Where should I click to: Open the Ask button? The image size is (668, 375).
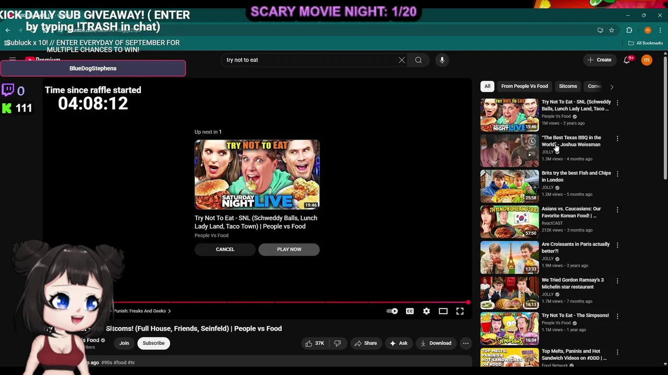tap(398, 343)
